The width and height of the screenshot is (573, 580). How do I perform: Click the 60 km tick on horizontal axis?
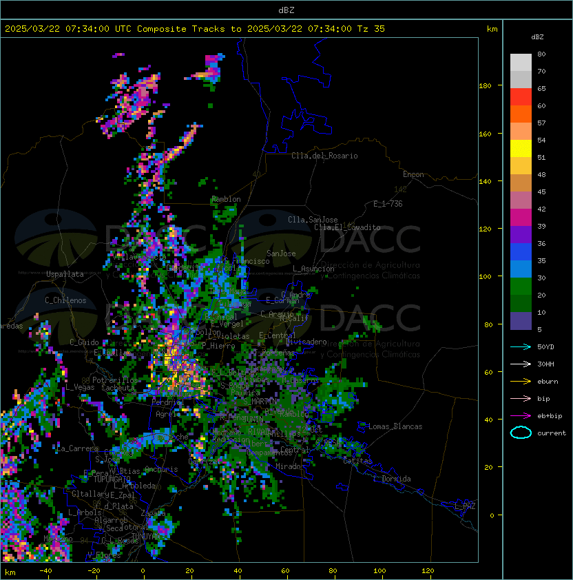click(285, 571)
